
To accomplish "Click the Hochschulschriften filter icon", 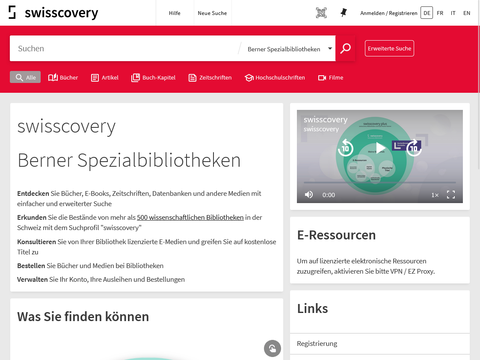I will (249, 77).
